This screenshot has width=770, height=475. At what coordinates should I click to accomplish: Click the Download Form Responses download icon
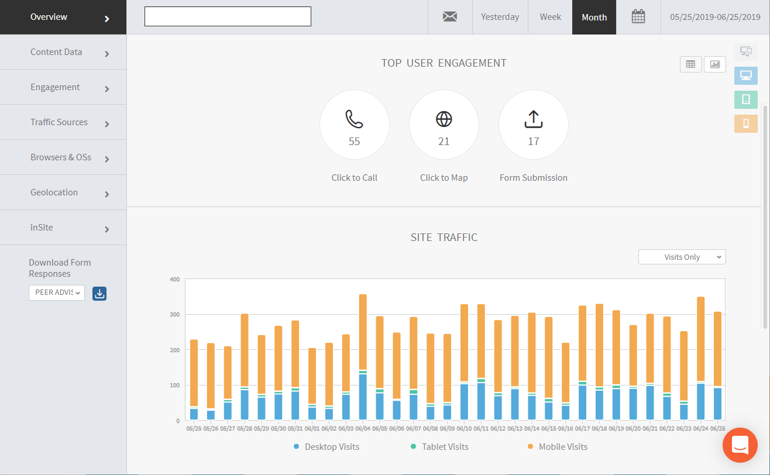tap(99, 293)
